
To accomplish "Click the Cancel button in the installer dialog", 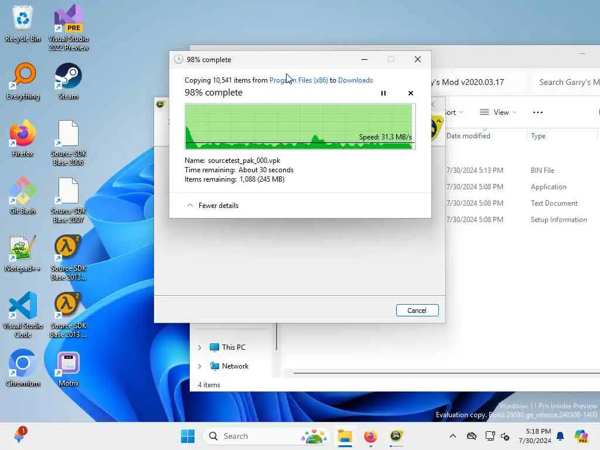I will tap(417, 311).
